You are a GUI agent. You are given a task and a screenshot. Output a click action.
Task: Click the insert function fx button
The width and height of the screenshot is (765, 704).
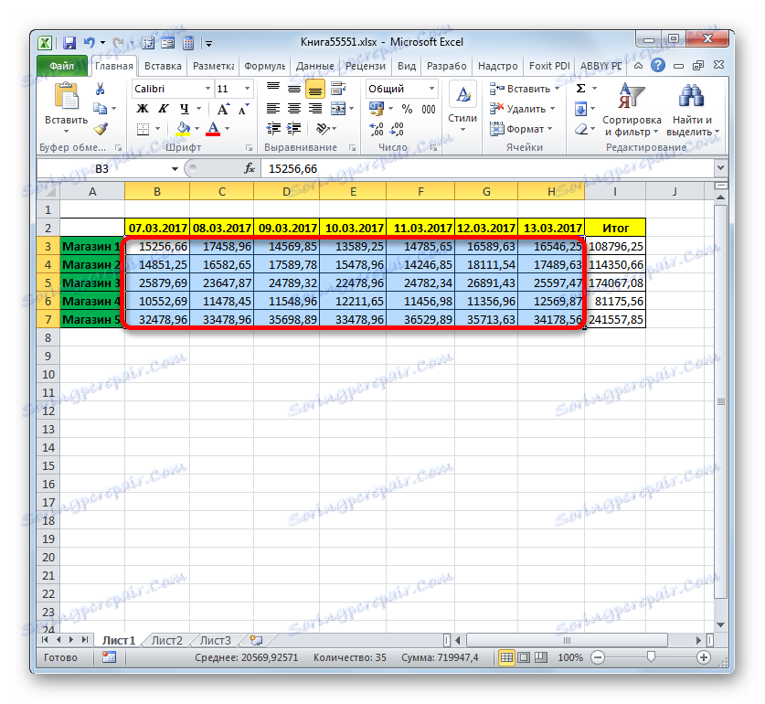point(250,168)
